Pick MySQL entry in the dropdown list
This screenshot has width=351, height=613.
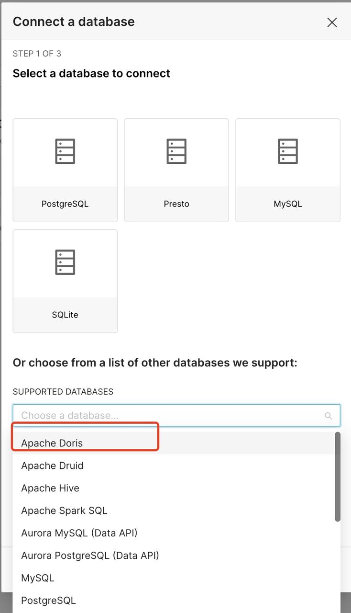(x=38, y=578)
